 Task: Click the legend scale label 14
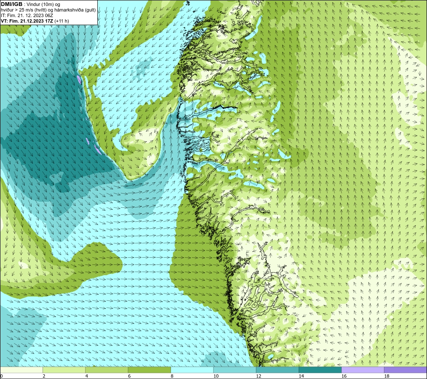301,376
